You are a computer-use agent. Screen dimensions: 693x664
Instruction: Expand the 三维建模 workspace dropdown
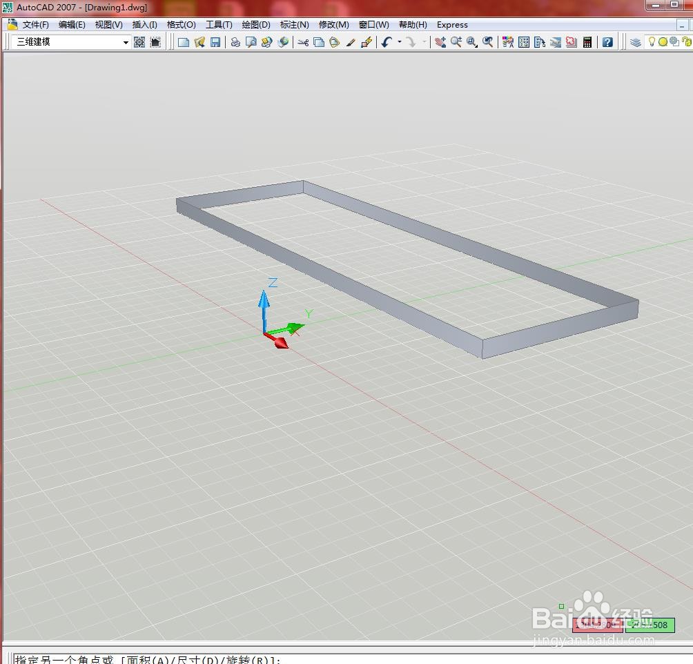pos(126,42)
